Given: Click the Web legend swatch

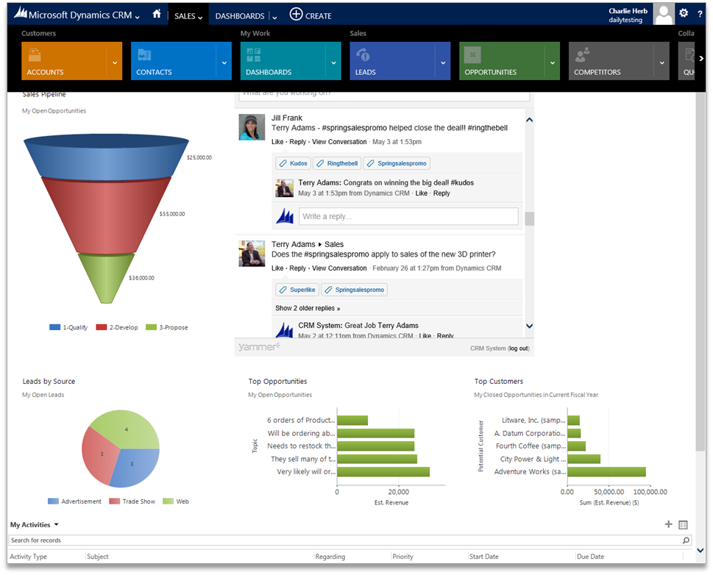Looking at the screenshot, I should pyautogui.click(x=169, y=501).
